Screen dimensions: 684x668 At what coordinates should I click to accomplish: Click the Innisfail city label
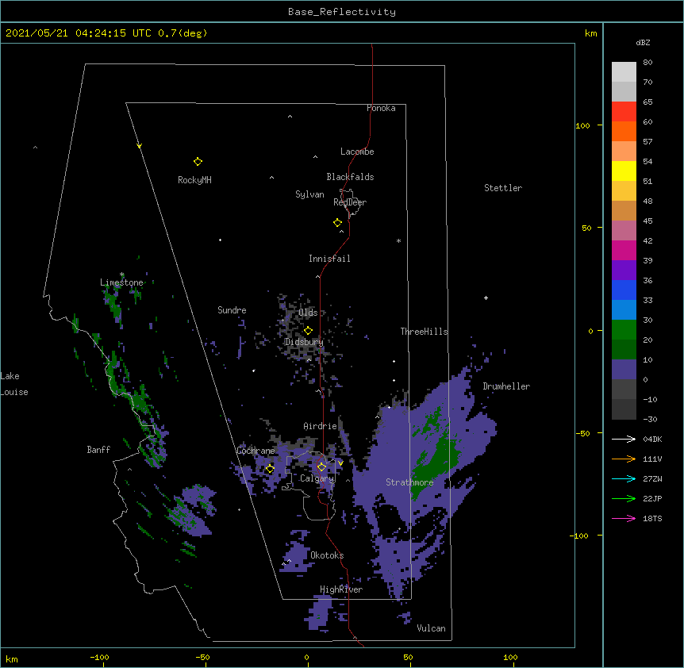[x=329, y=259]
